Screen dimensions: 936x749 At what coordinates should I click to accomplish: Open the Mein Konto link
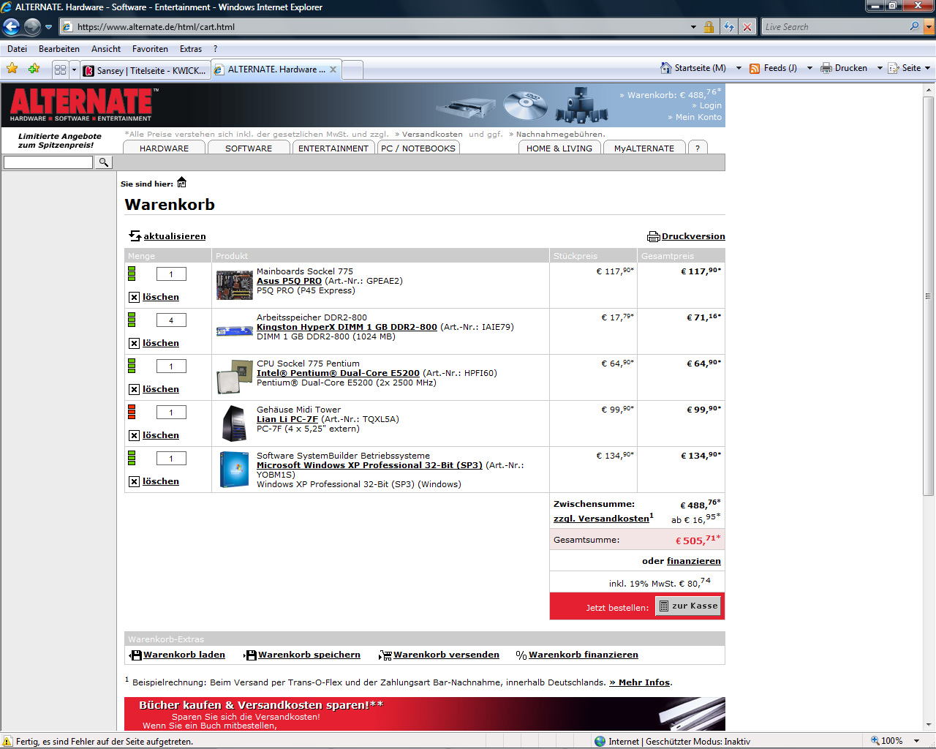click(698, 117)
